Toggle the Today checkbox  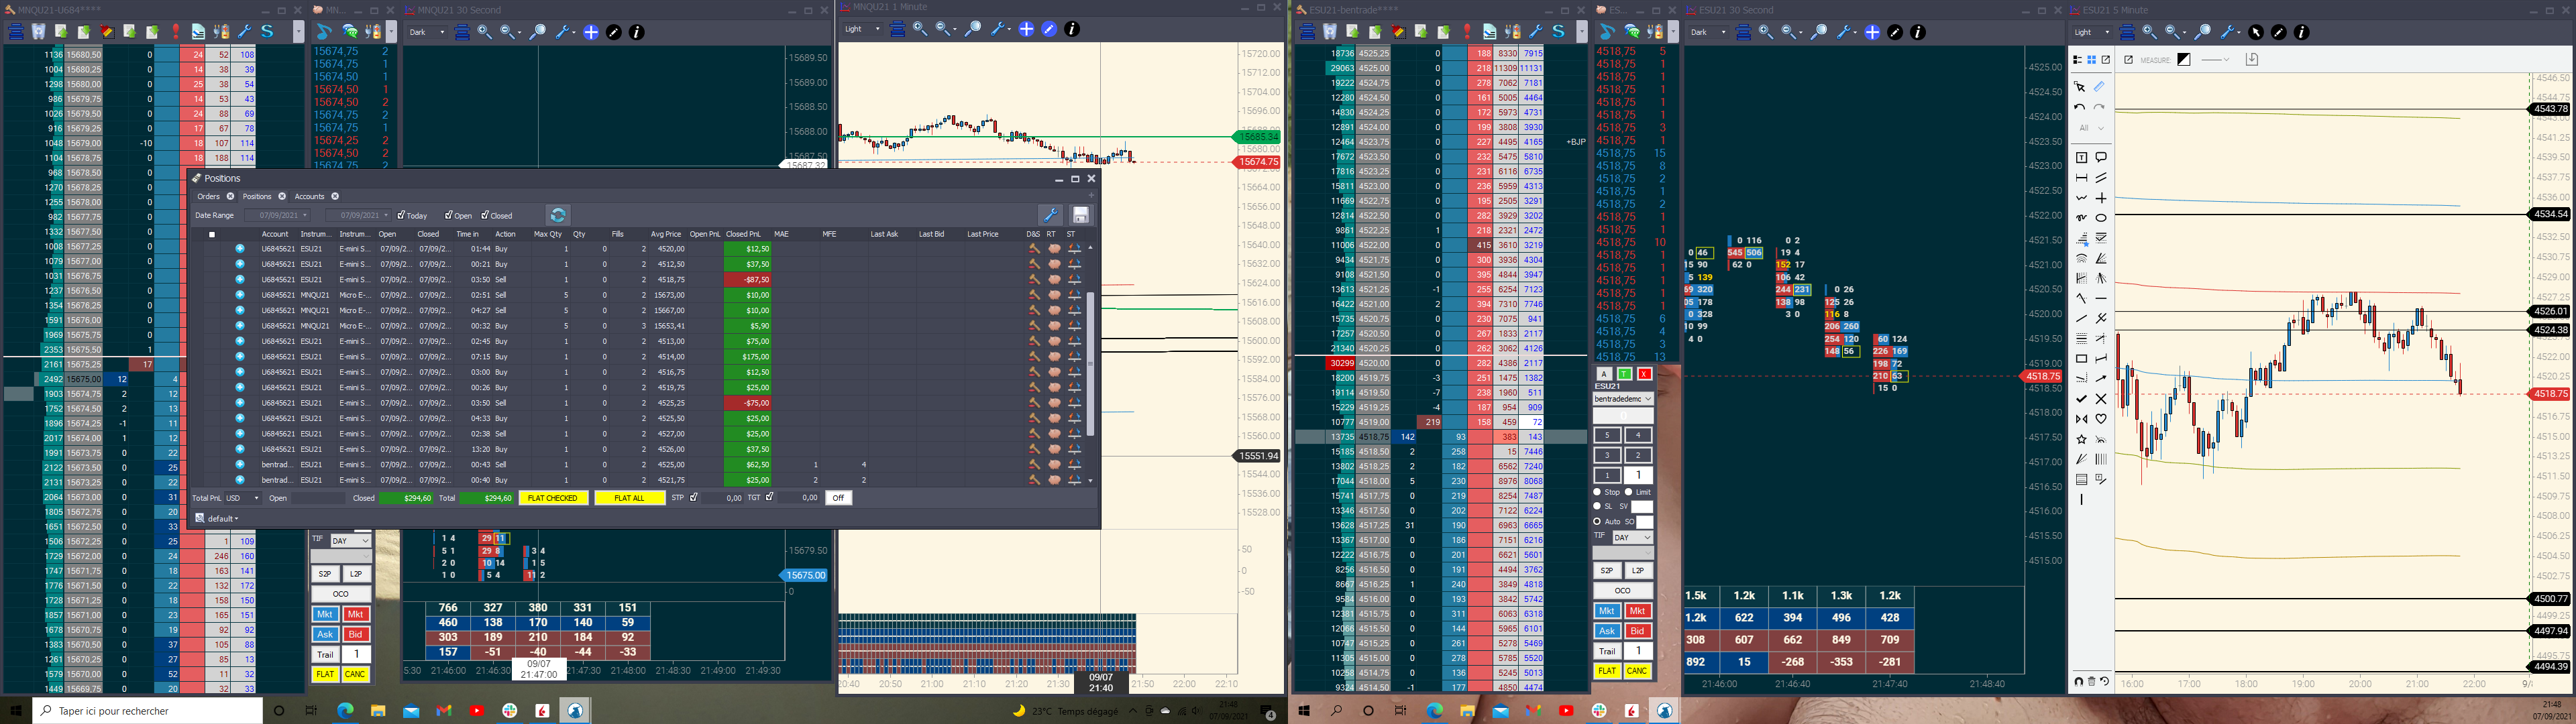pos(401,215)
